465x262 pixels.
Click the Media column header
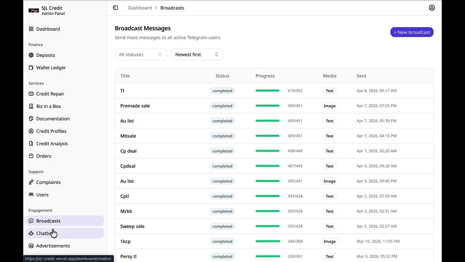[x=329, y=76]
